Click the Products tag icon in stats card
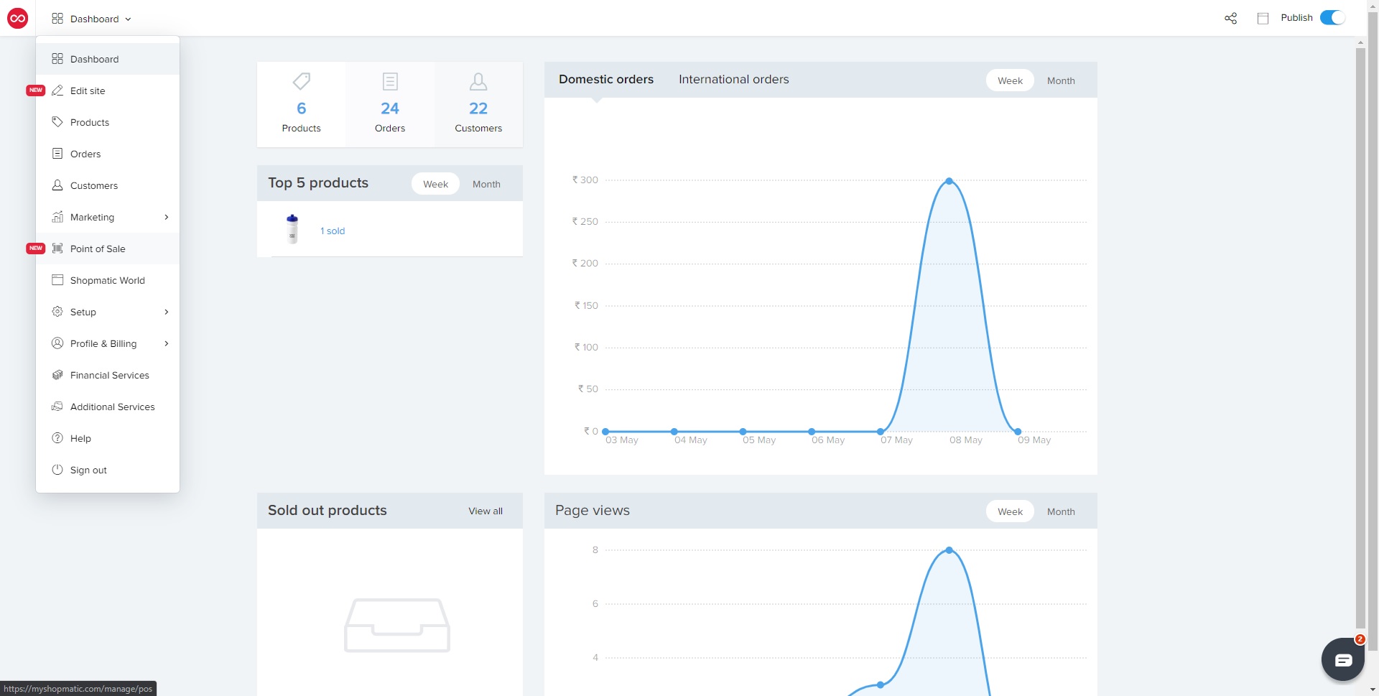Image resolution: width=1379 pixels, height=696 pixels. pyautogui.click(x=302, y=81)
